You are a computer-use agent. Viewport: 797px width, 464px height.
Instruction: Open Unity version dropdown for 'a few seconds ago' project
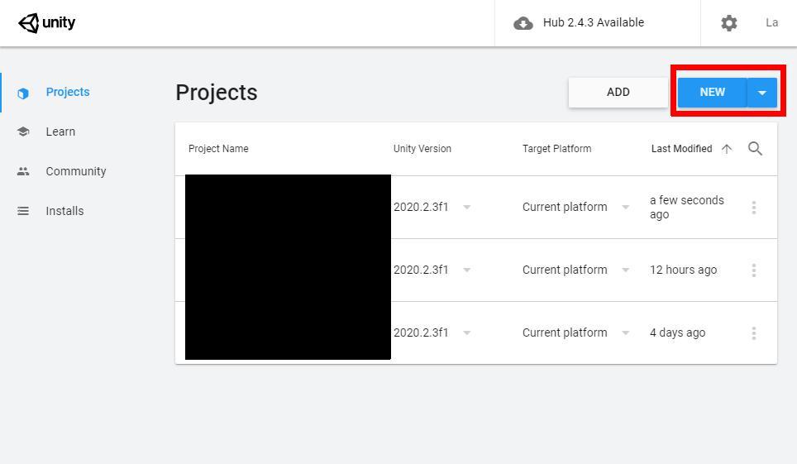[466, 207]
